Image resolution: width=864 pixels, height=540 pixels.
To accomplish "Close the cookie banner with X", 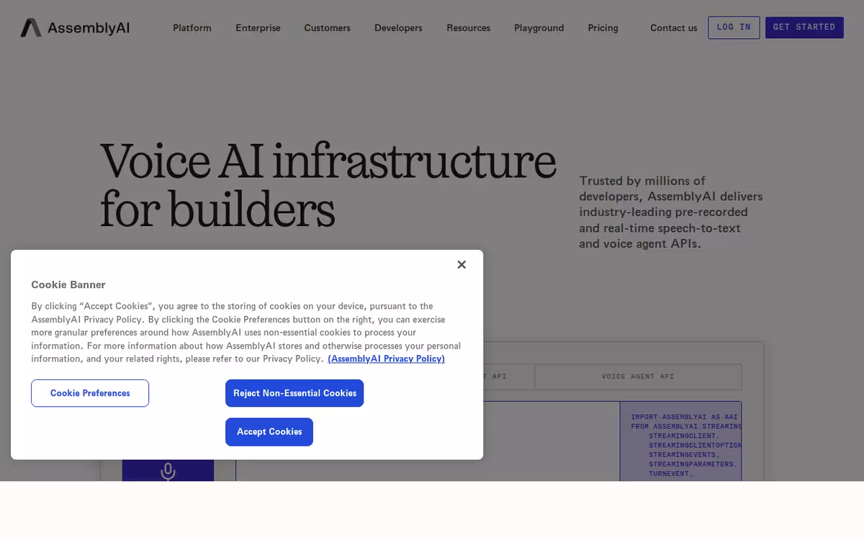I will click(462, 264).
